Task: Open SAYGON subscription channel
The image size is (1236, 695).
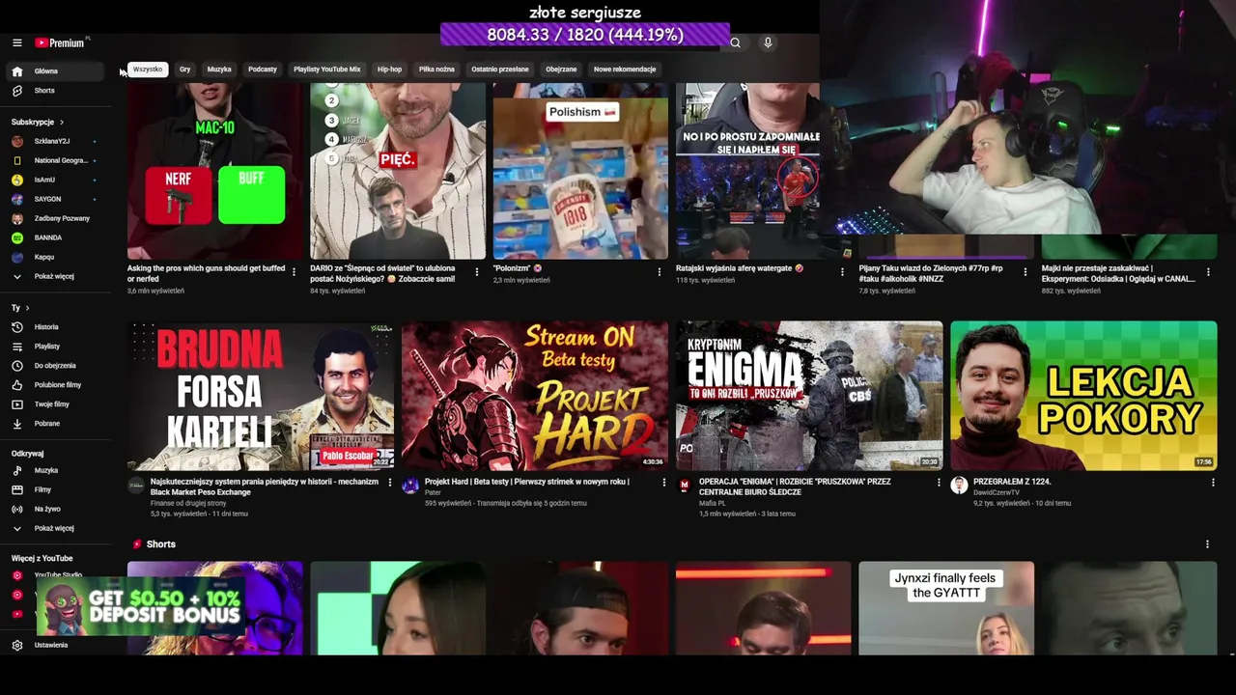Action: pyautogui.click(x=56, y=199)
